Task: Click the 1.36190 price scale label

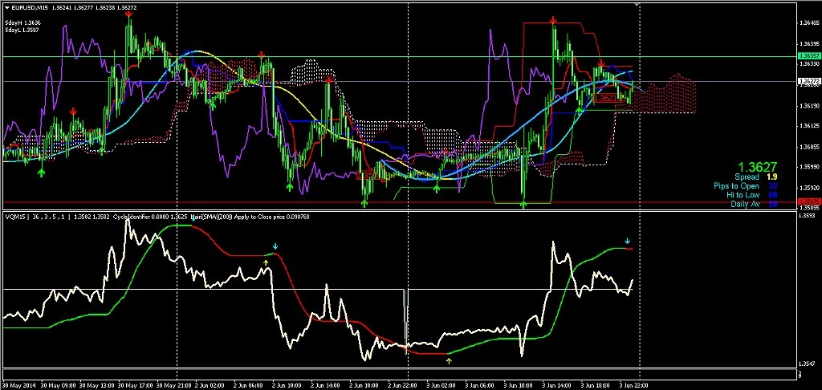Action: point(809,106)
